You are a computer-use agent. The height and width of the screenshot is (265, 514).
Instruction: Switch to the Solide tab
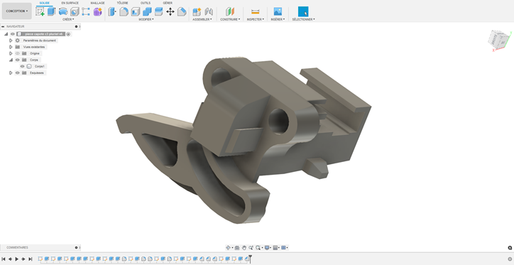[x=44, y=3]
